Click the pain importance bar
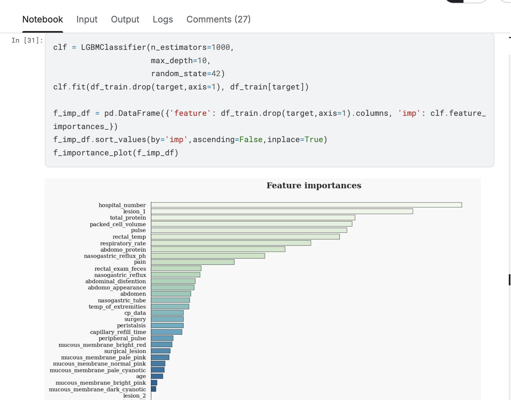Image resolution: width=511 pixels, height=400 pixels. (x=193, y=262)
